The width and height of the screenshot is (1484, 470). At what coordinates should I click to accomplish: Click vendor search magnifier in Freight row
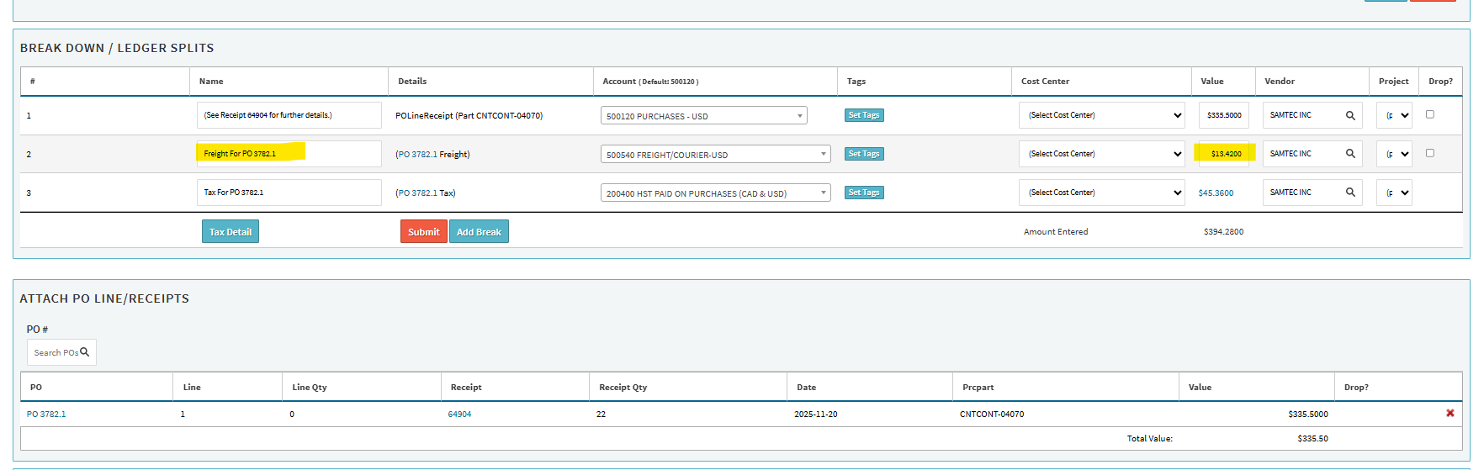coord(1350,154)
